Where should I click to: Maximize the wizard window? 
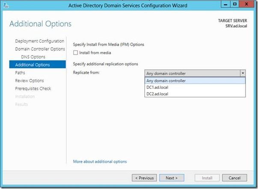(234, 4)
